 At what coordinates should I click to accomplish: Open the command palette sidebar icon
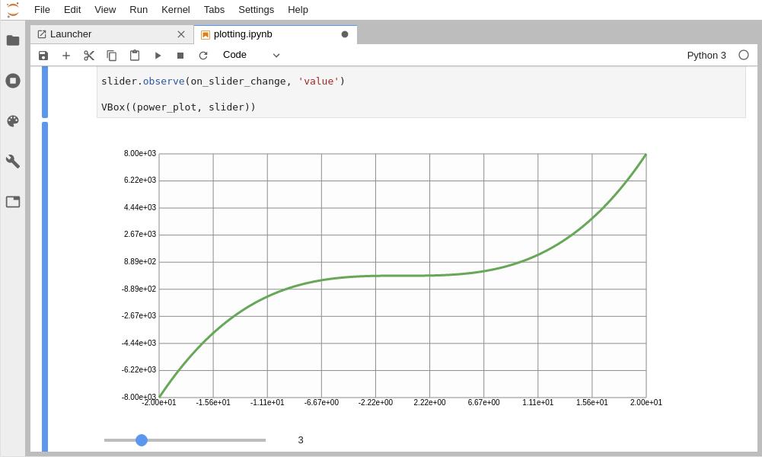[x=13, y=121]
